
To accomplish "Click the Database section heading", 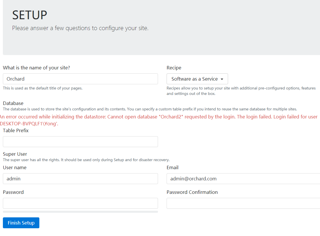I will coord(13,103).
